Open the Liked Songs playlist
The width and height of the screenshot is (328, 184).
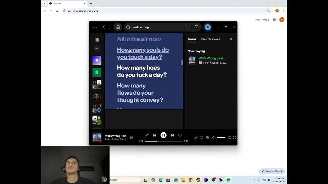97,61
